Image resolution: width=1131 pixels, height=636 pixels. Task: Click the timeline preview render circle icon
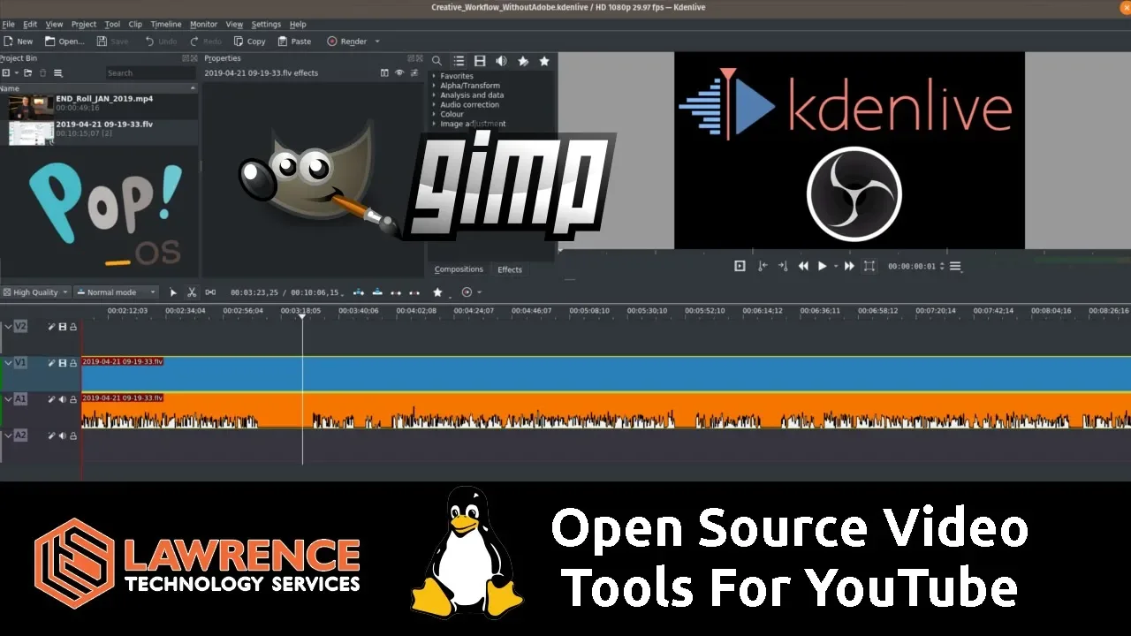coord(467,292)
